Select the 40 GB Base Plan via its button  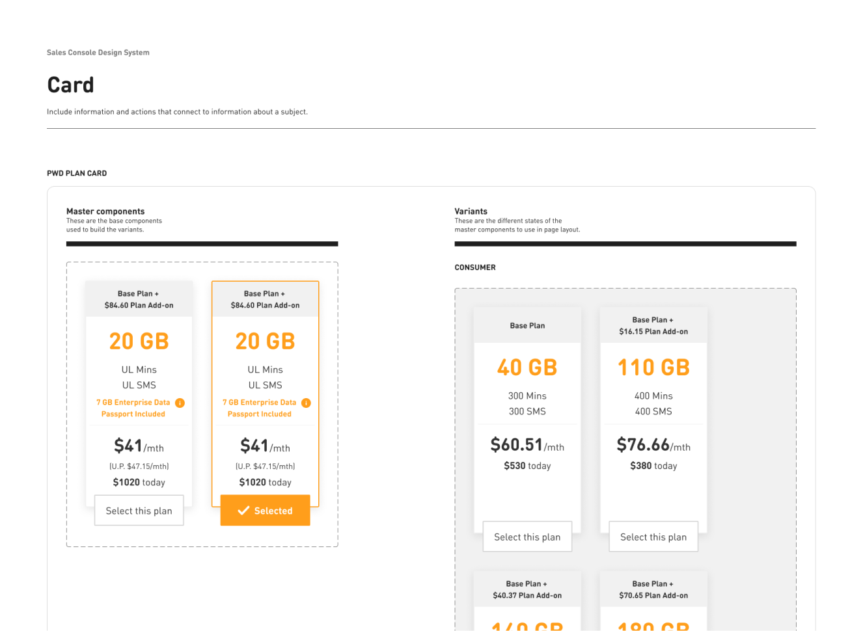click(x=527, y=537)
